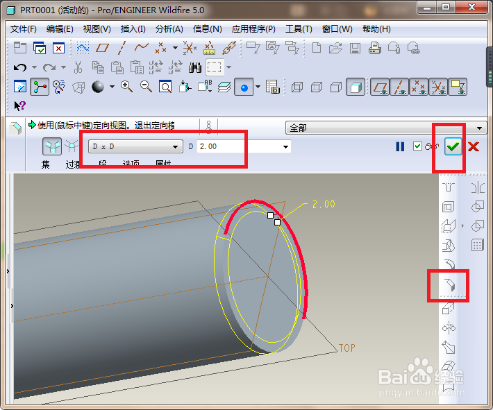Image resolution: width=493 pixels, height=410 pixels.
Task: Click the blue pause button
Action: point(400,146)
